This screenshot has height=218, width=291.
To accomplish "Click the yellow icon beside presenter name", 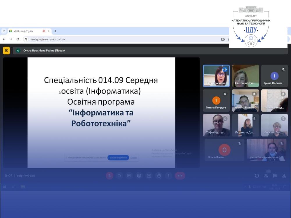I will [x=6, y=50].
